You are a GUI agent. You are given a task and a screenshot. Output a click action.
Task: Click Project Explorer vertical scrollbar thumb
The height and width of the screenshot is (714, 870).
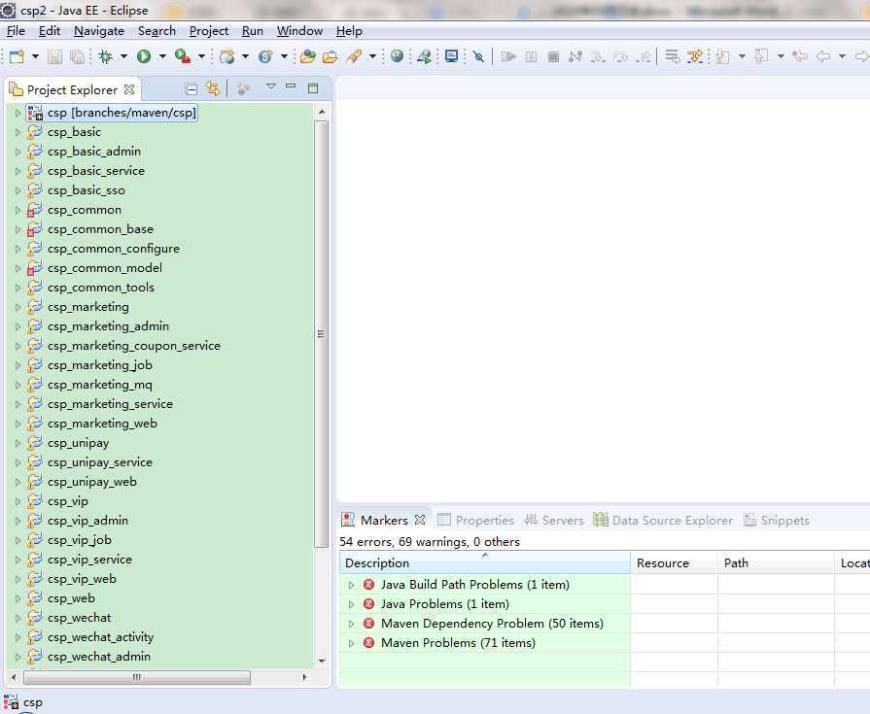pyautogui.click(x=321, y=334)
